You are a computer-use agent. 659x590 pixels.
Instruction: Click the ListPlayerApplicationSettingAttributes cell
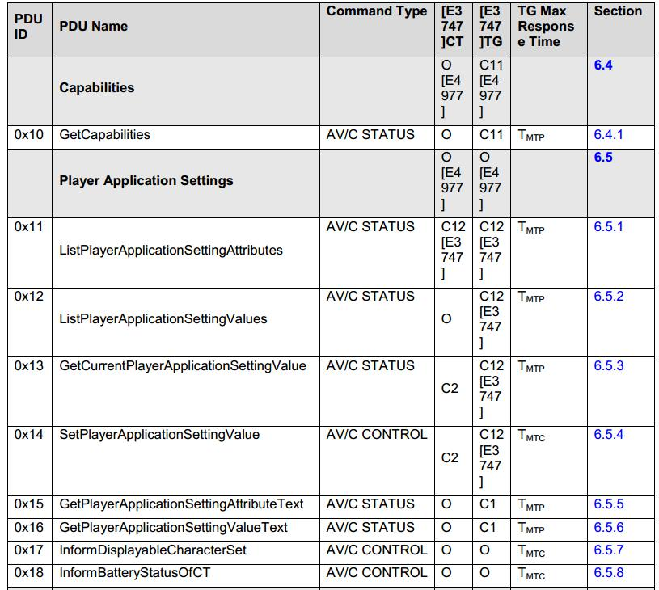pos(186,252)
